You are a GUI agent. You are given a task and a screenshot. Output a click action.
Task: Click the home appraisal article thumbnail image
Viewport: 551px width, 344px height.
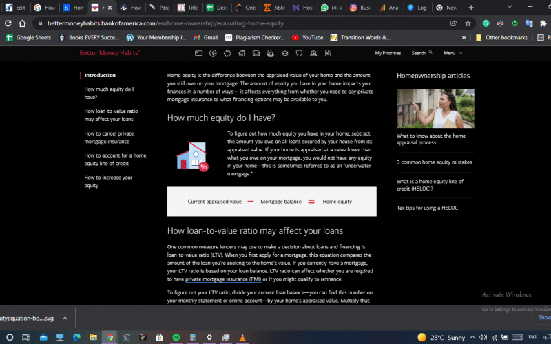tap(430, 109)
